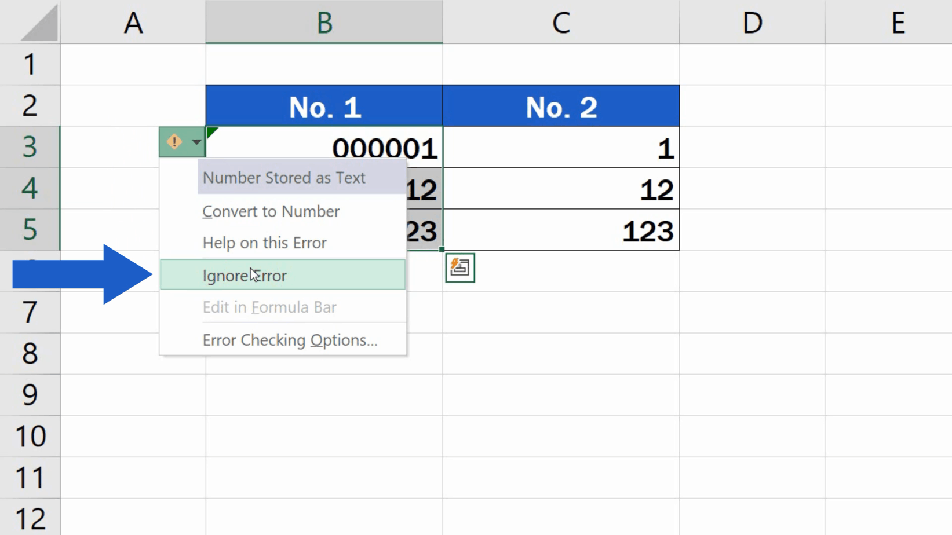Select Convert to Number from the menu
The width and height of the screenshot is (952, 535).
coord(271,211)
